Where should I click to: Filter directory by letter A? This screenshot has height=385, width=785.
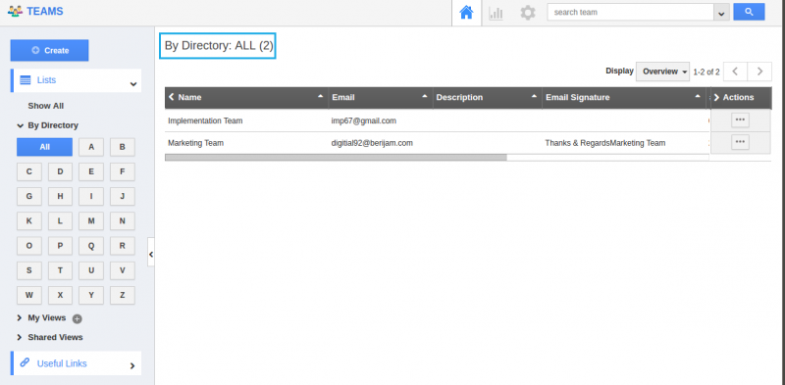(91, 147)
